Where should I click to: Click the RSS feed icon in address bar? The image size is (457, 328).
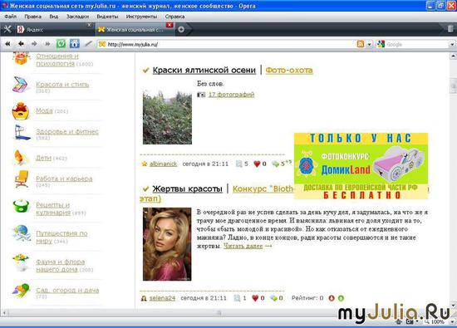[361, 44]
